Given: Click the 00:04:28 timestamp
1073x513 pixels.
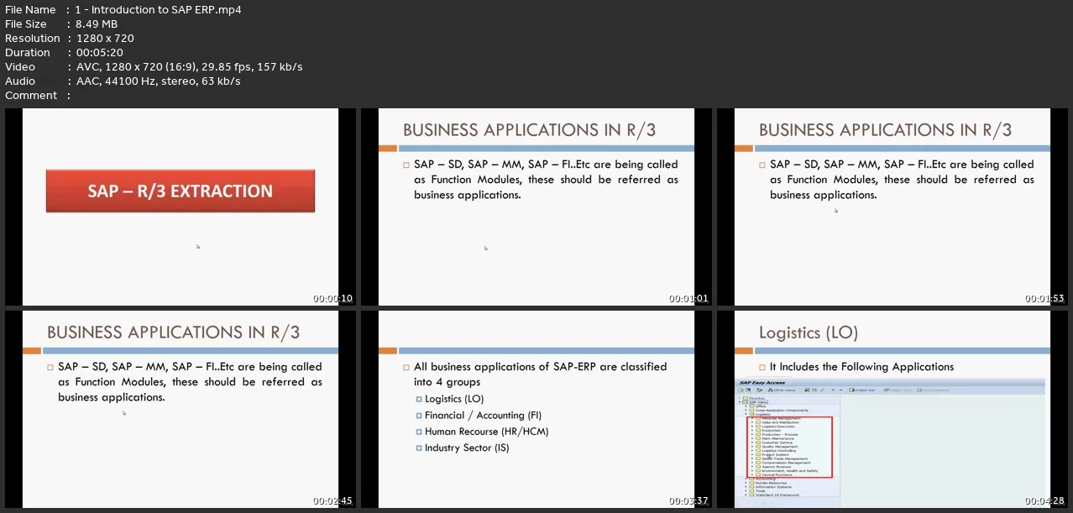Looking at the screenshot, I should pyautogui.click(x=1044, y=500).
